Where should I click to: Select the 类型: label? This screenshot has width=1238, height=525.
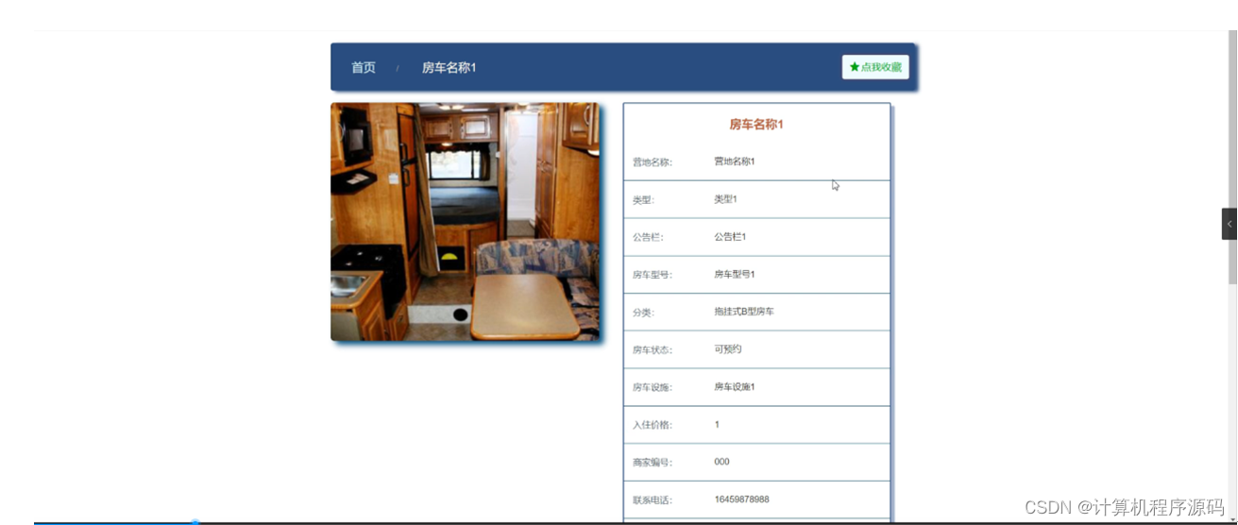(643, 200)
